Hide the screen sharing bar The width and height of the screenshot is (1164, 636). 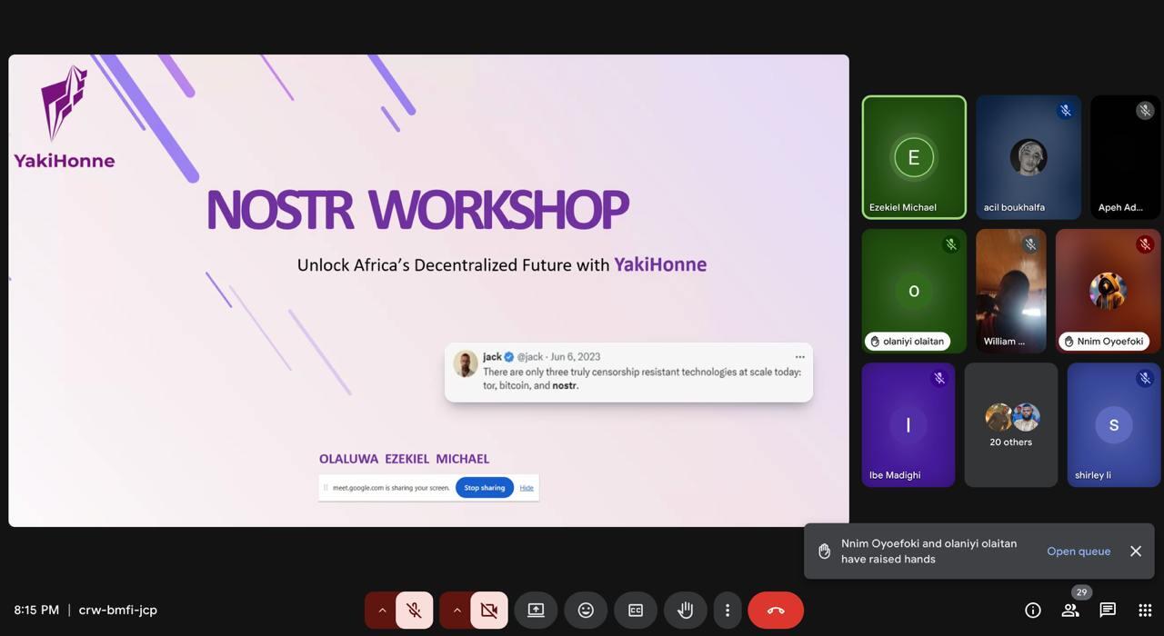tap(527, 488)
